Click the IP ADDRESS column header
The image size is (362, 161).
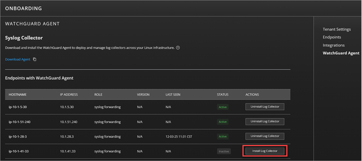(x=69, y=95)
